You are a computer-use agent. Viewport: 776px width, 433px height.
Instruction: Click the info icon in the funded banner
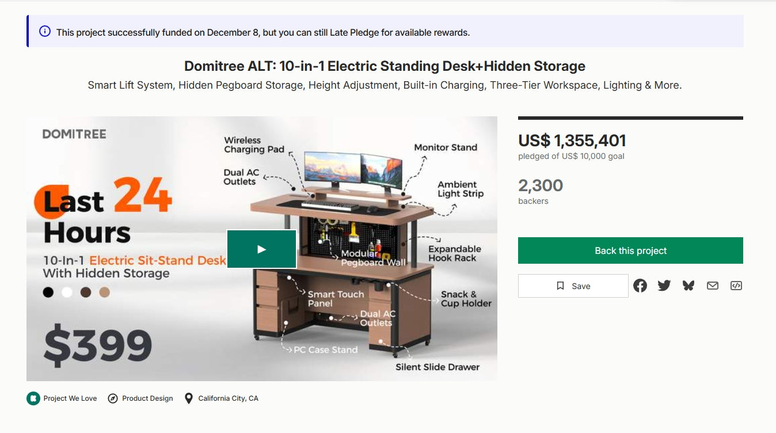(44, 32)
